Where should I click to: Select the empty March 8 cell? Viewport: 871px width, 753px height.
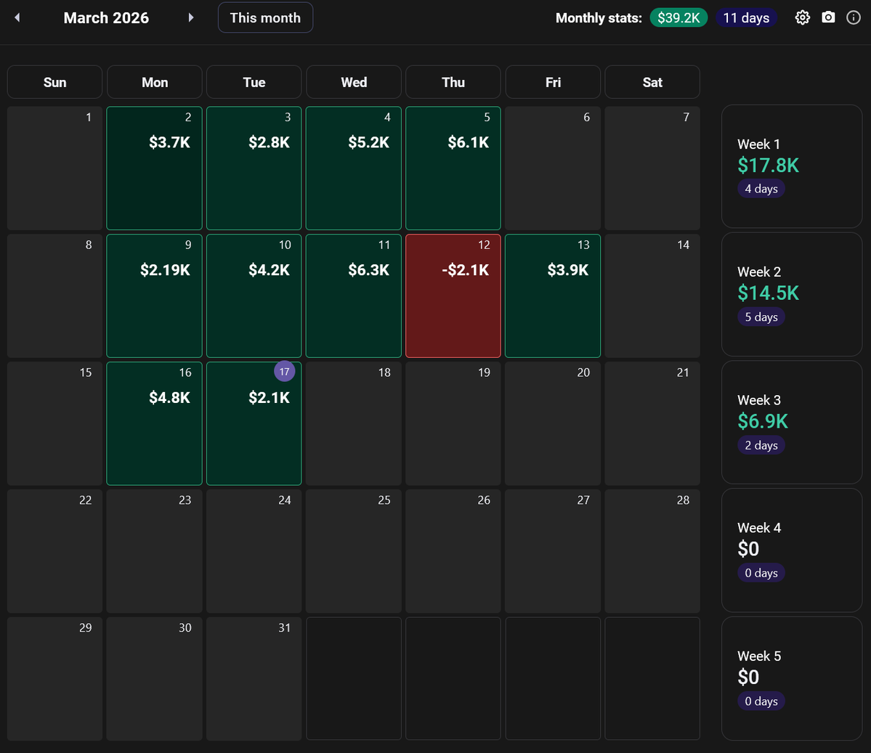54,296
